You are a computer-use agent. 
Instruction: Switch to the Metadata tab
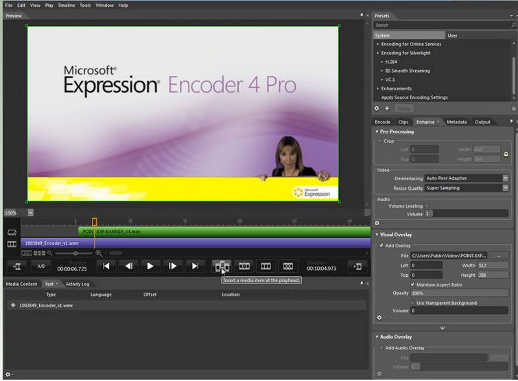pos(456,122)
